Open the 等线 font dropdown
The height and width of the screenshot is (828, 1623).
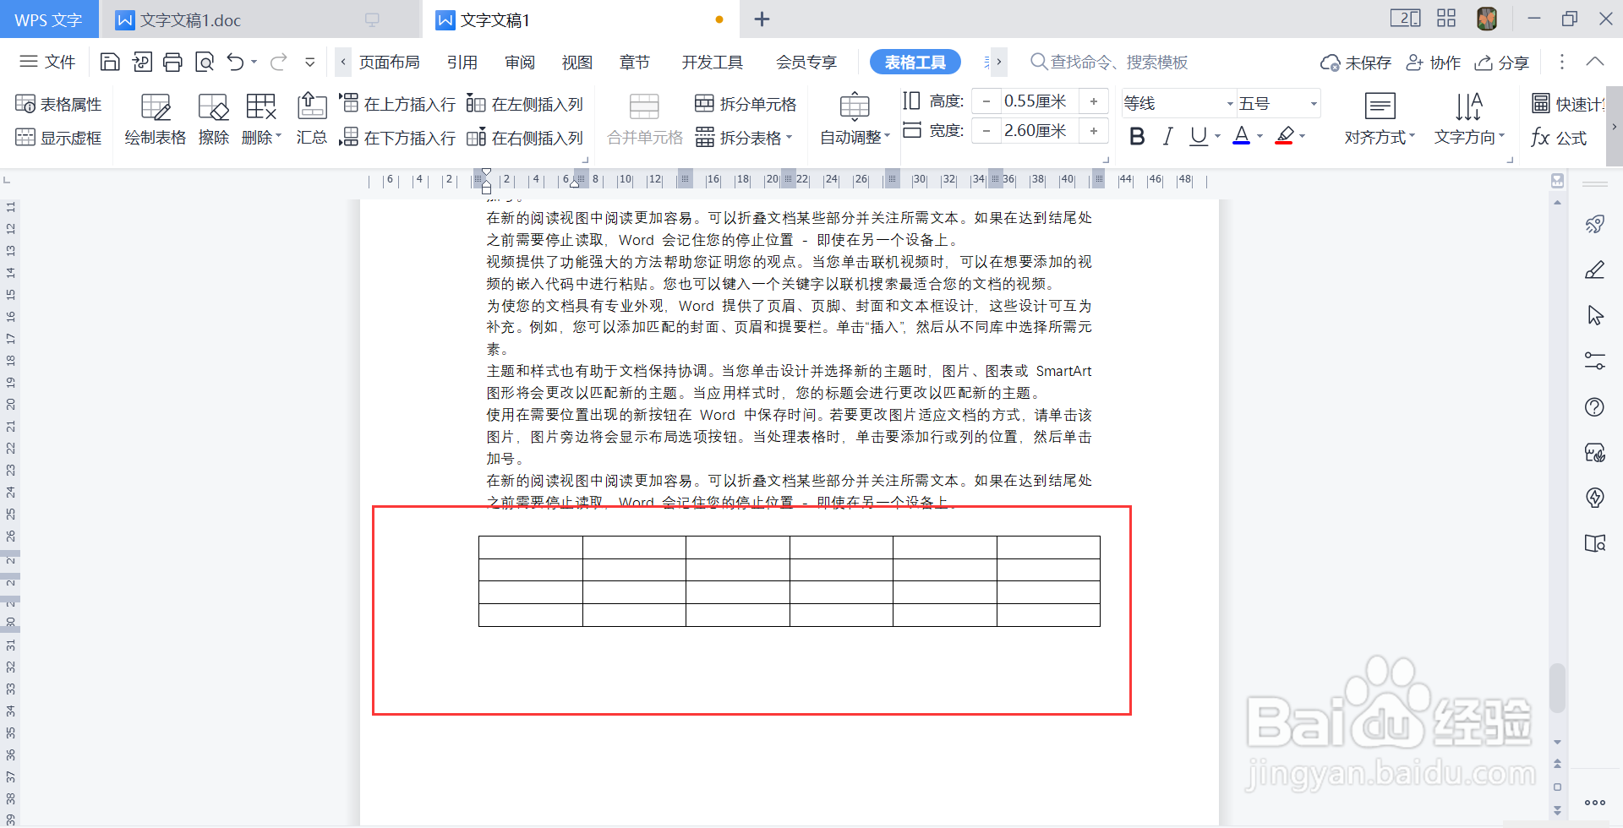tap(1228, 101)
